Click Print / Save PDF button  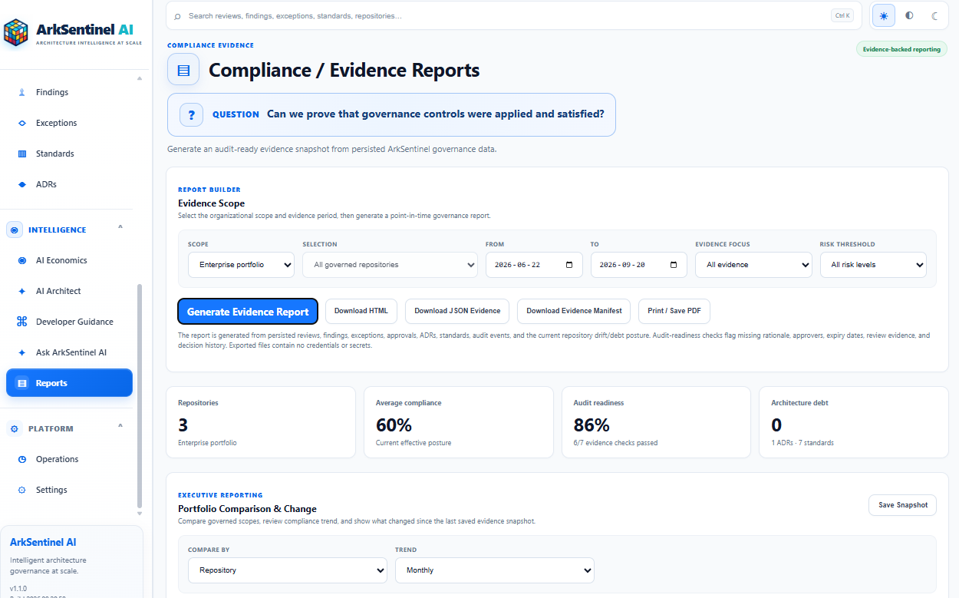(674, 311)
